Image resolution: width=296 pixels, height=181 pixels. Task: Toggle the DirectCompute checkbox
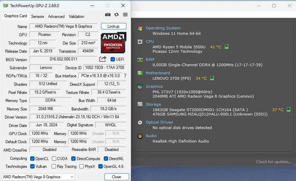[74, 159]
